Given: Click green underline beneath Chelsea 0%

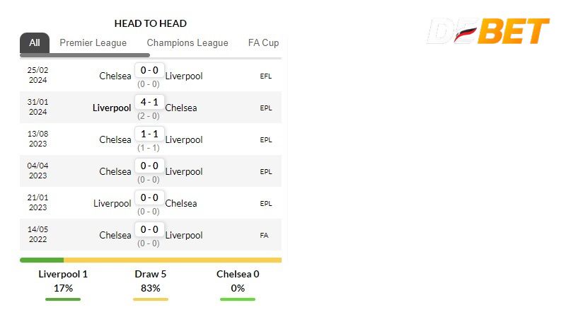Looking at the screenshot, I should (x=238, y=299).
